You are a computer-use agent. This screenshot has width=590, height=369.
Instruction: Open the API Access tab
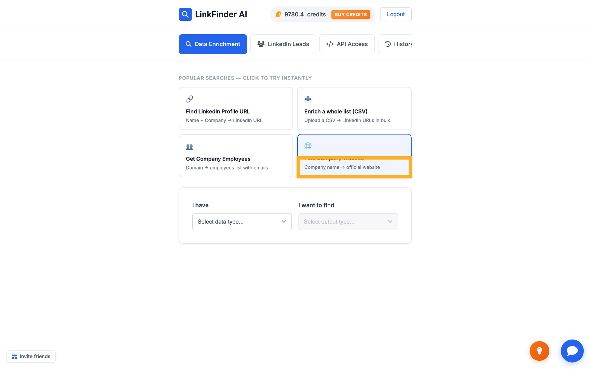click(347, 44)
